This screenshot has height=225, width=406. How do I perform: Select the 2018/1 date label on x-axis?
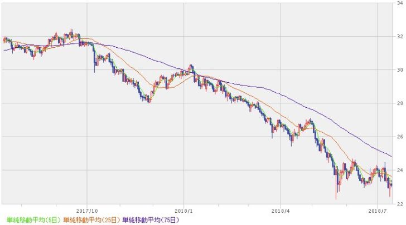(184, 211)
